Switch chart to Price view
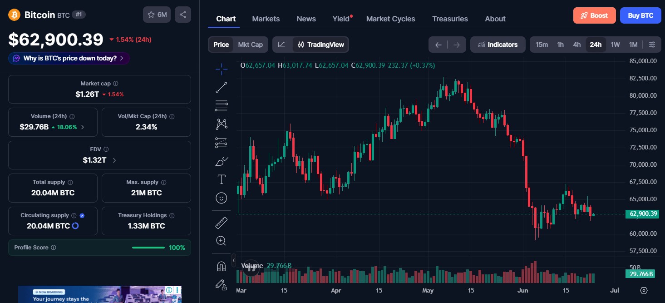665x303 pixels. [x=221, y=45]
